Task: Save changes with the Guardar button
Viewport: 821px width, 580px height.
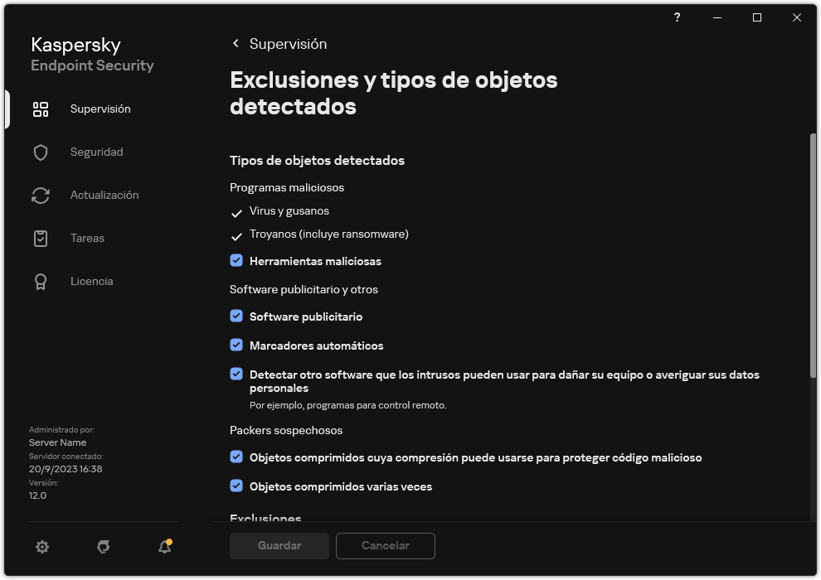Action: 279,545
